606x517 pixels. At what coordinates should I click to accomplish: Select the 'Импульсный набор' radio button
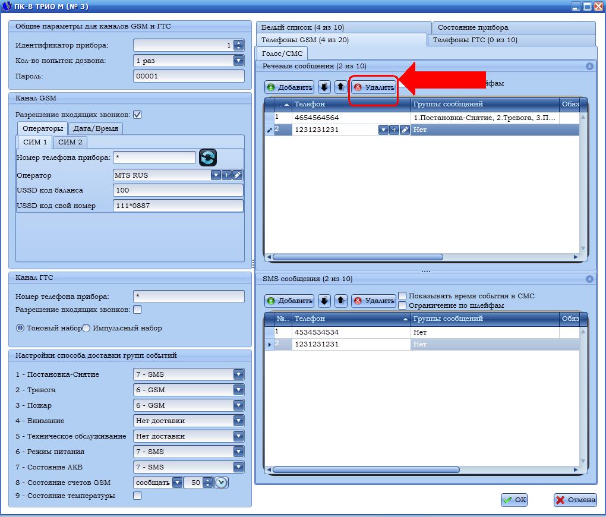click(x=86, y=328)
